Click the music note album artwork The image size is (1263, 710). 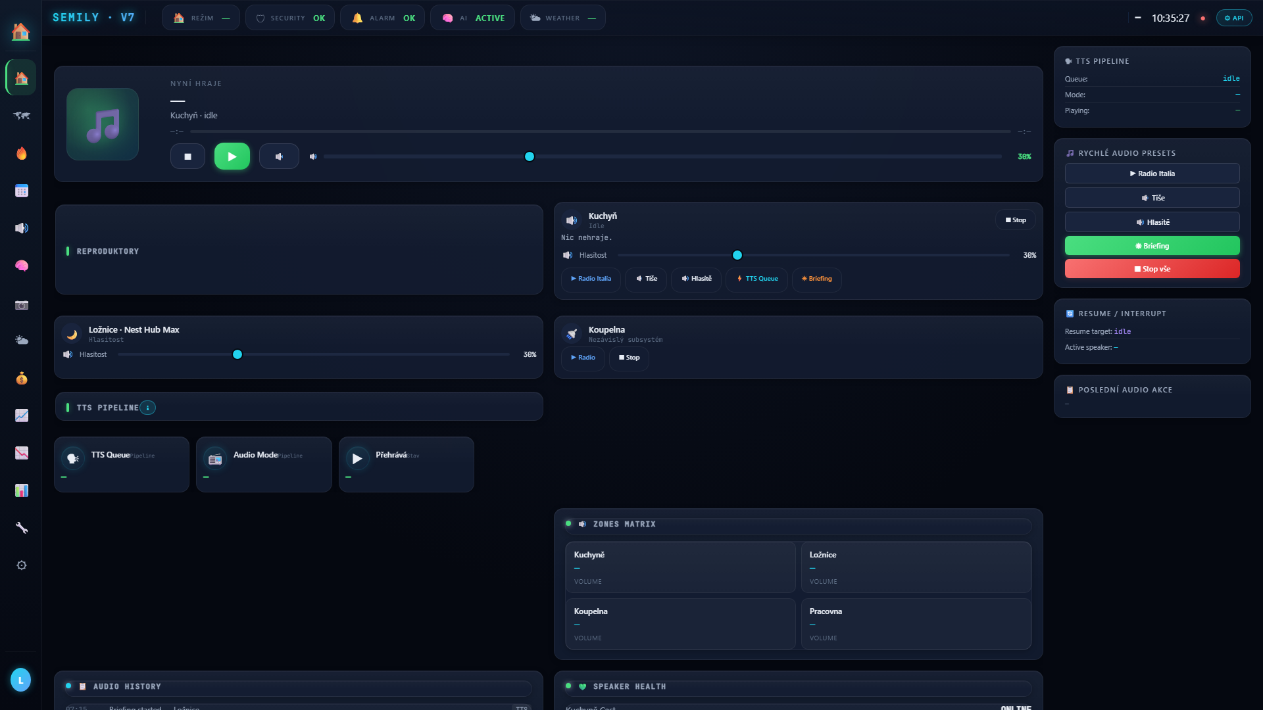(103, 124)
